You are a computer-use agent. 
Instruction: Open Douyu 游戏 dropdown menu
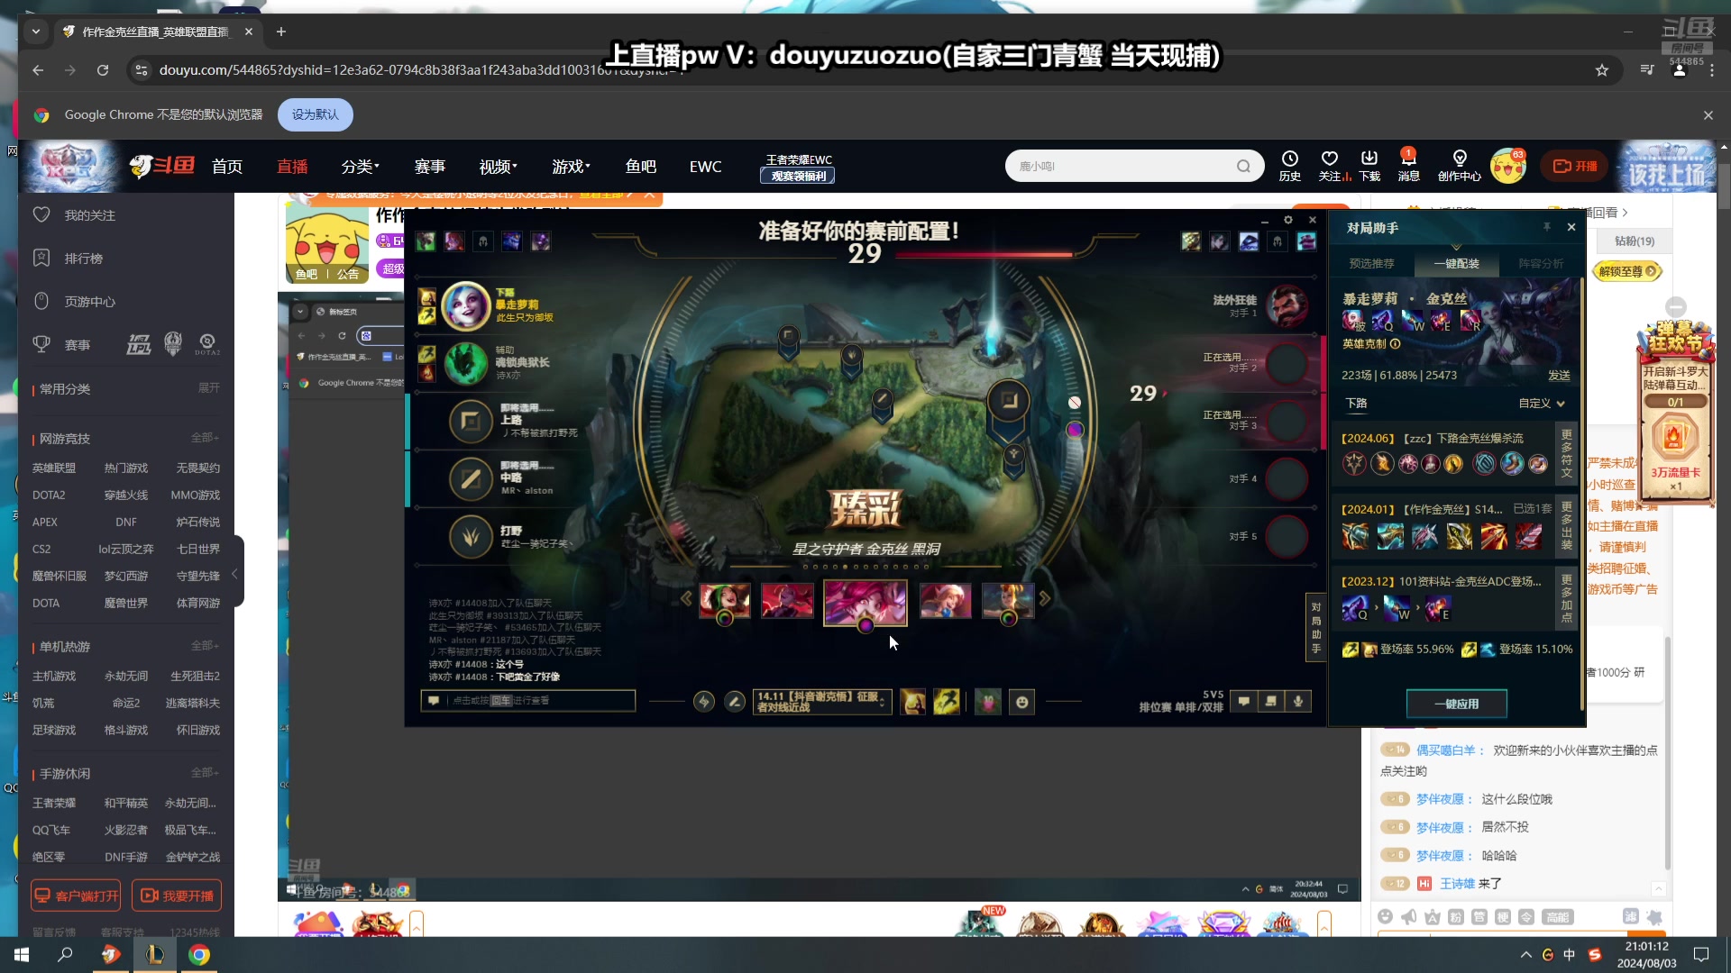tap(571, 167)
